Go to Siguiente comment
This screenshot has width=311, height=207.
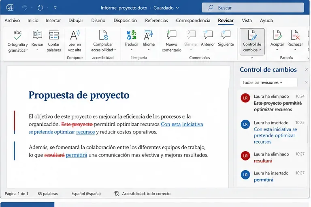(x=226, y=38)
